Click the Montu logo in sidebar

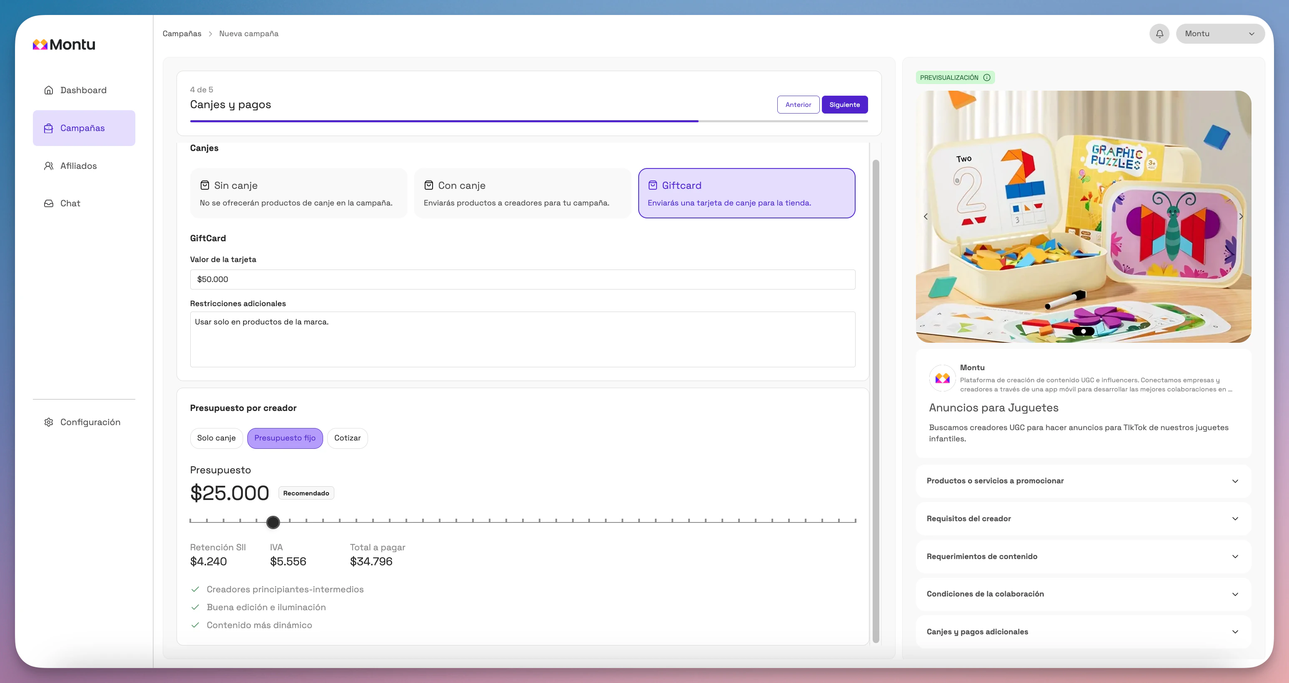click(x=64, y=45)
